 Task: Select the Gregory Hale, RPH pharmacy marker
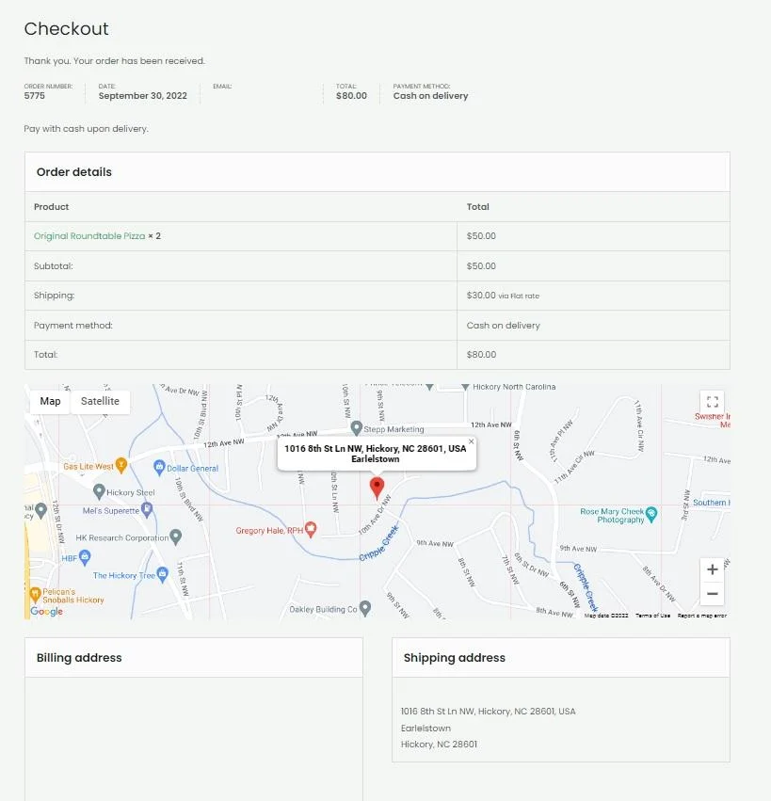tap(311, 529)
